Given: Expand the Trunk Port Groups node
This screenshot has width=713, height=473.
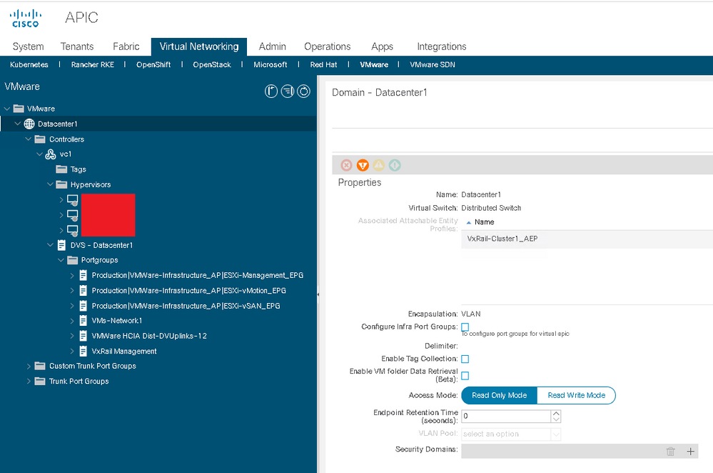Looking at the screenshot, I should point(29,381).
